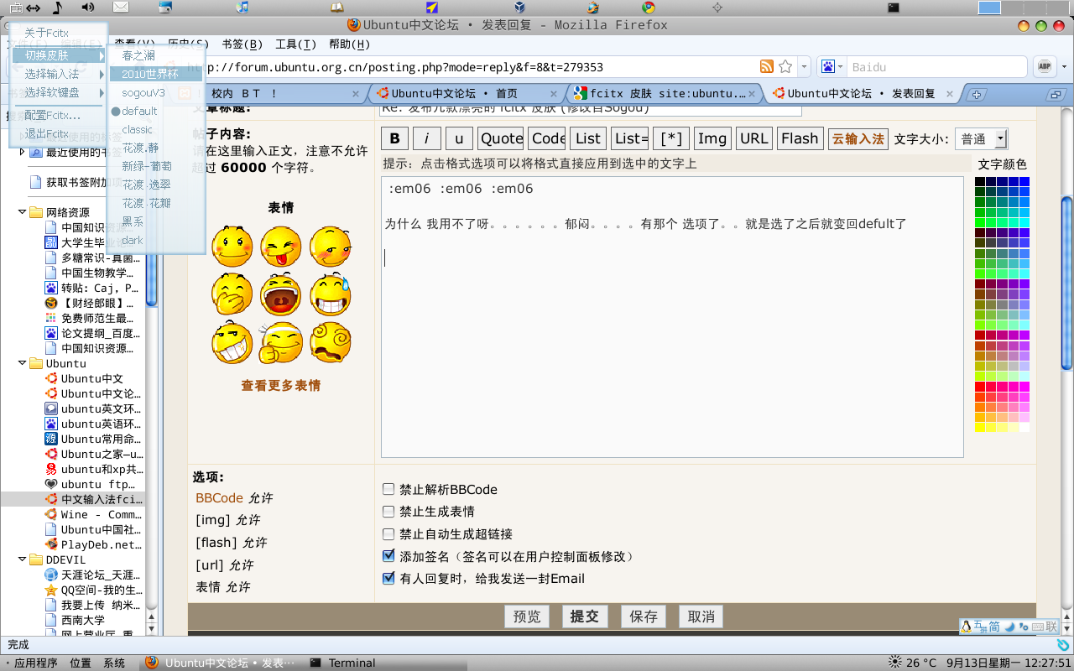Open a new tab with plus button
Image resolution: width=1074 pixels, height=671 pixels.
coord(976,94)
